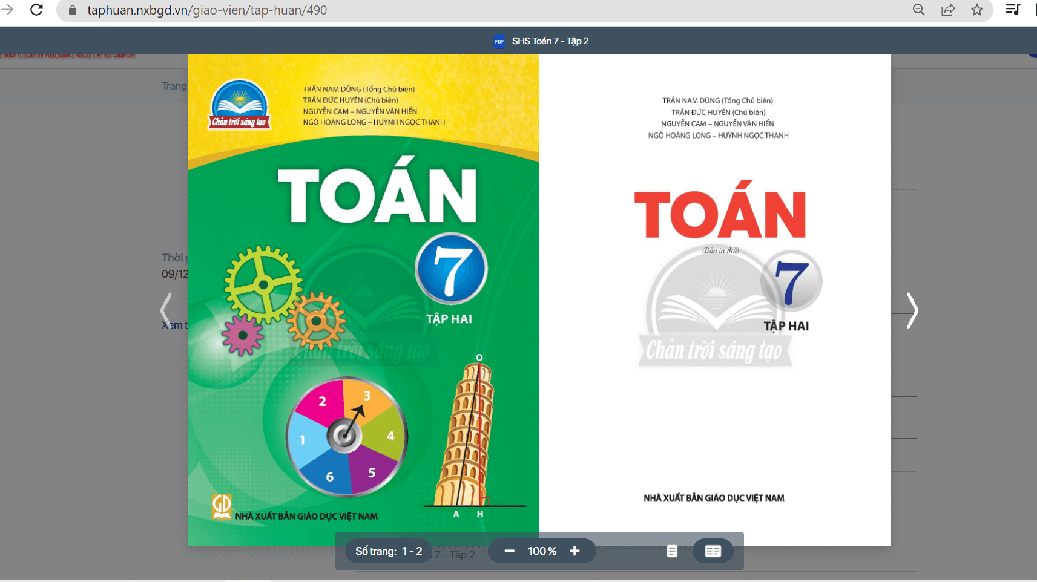
Task: View site lock security icon
Action: 73,10
